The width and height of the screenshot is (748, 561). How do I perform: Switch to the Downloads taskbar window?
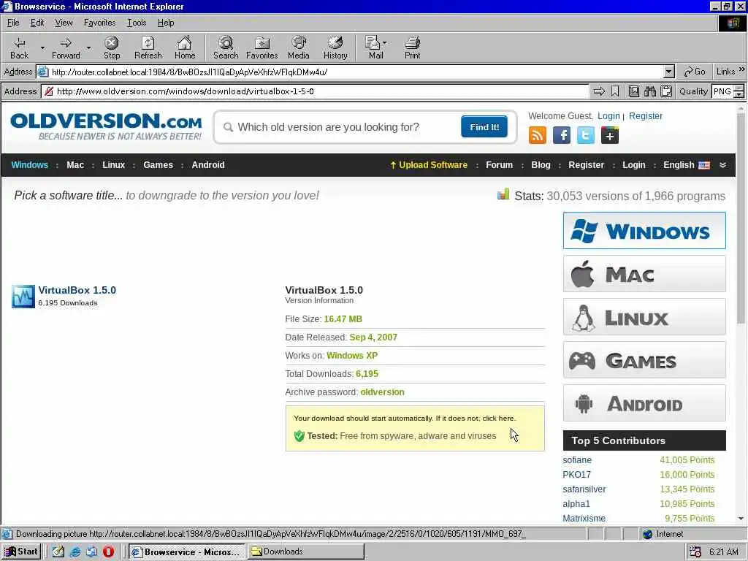click(x=306, y=552)
